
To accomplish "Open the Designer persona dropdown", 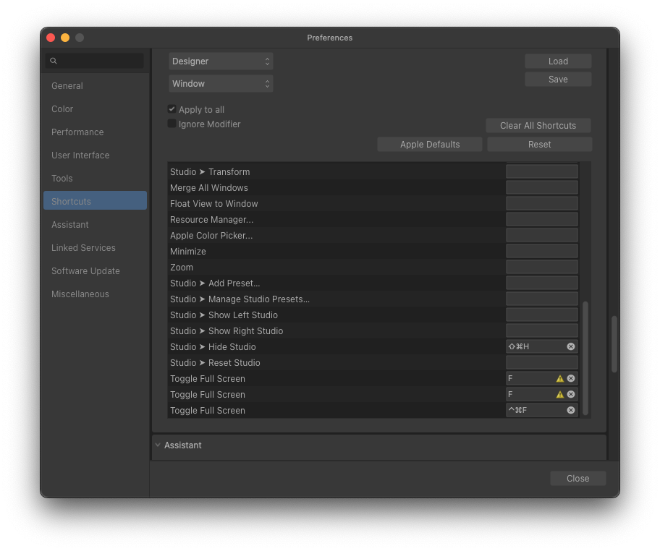I will pyautogui.click(x=221, y=61).
